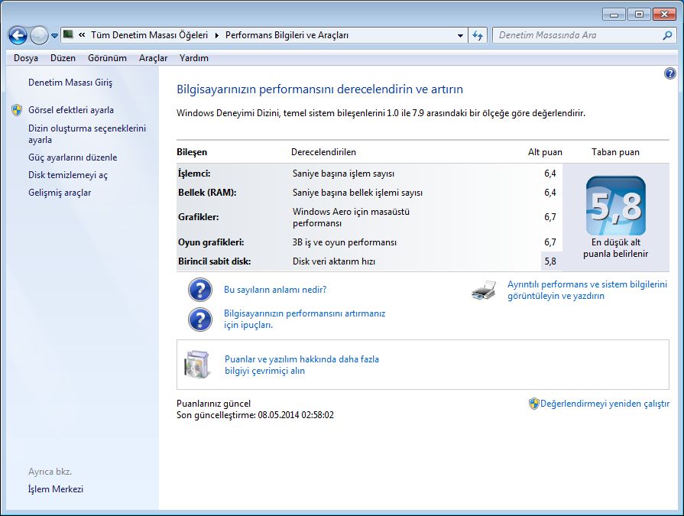Open Gelişmiş araçlar
684x516 pixels.
60,193
